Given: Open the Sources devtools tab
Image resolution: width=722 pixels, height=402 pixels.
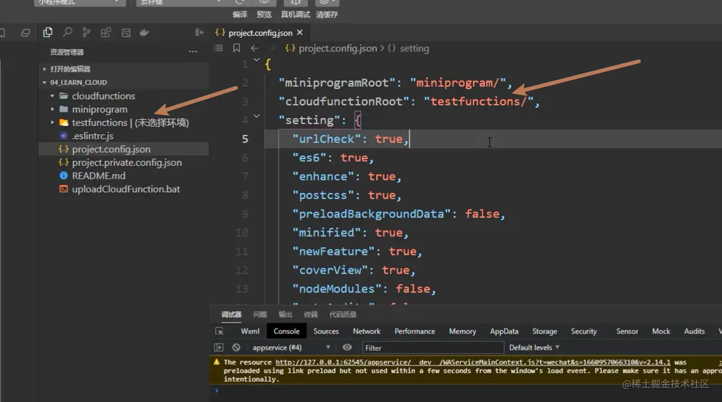Looking at the screenshot, I should (x=326, y=331).
